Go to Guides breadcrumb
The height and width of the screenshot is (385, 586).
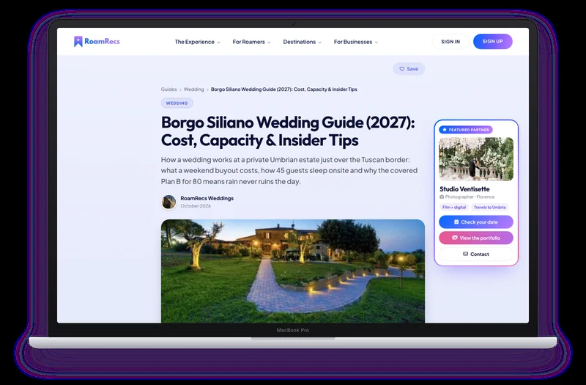pyautogui.click(x=168, y=89)
